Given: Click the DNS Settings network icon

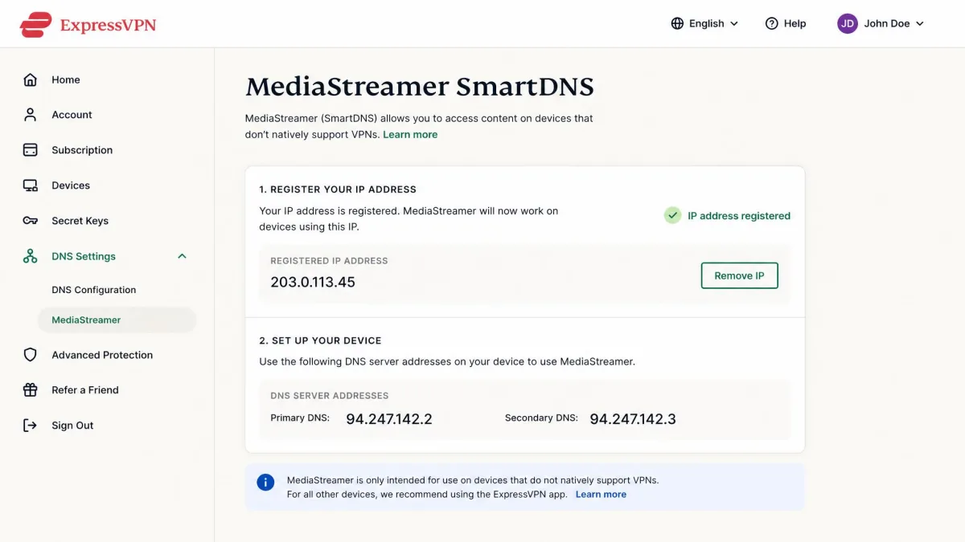Looking at the screenshot, I should pyautogui.click(x=31, y=256).
